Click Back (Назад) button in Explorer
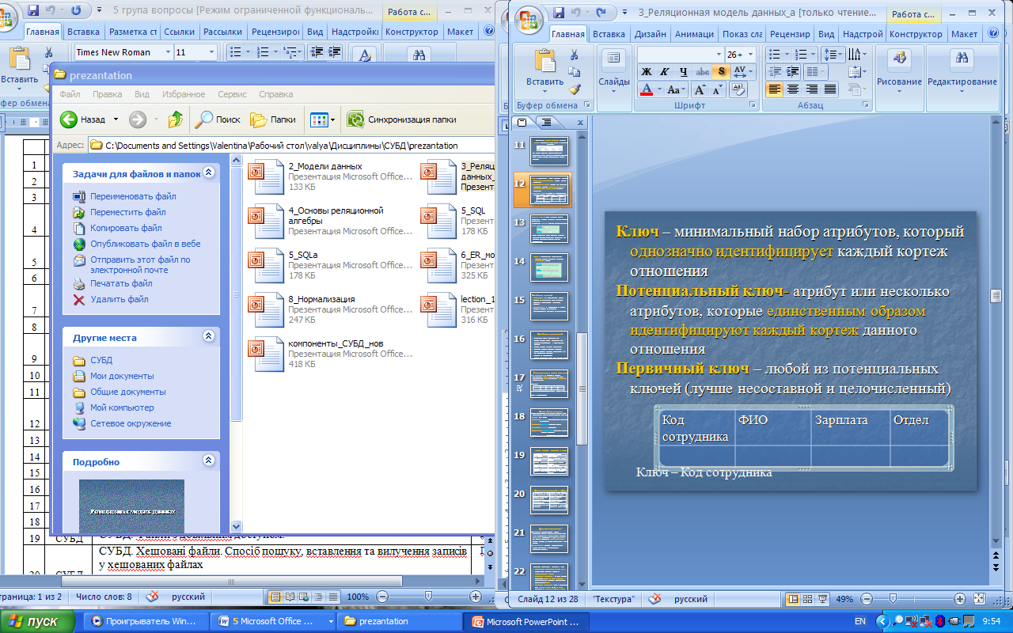1013x633 pixels. point(83,119)
